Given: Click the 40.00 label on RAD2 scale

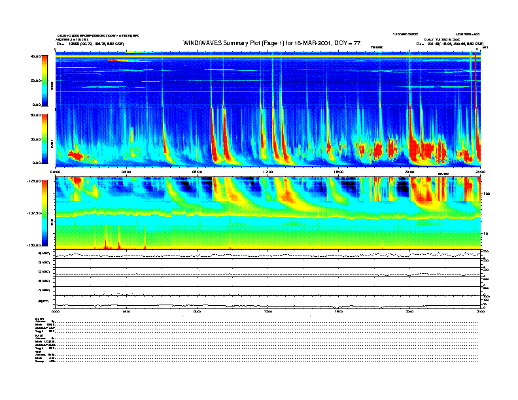Looking at the screenshot, I should 35,56.
